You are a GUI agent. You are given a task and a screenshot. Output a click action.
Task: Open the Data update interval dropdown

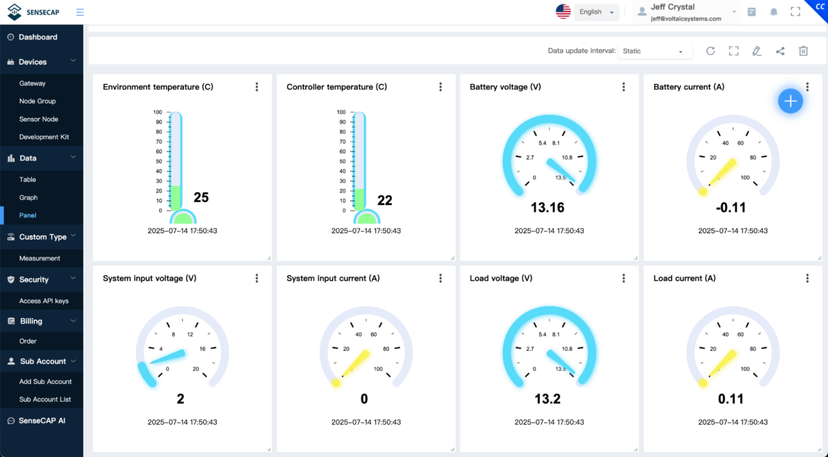655,51
